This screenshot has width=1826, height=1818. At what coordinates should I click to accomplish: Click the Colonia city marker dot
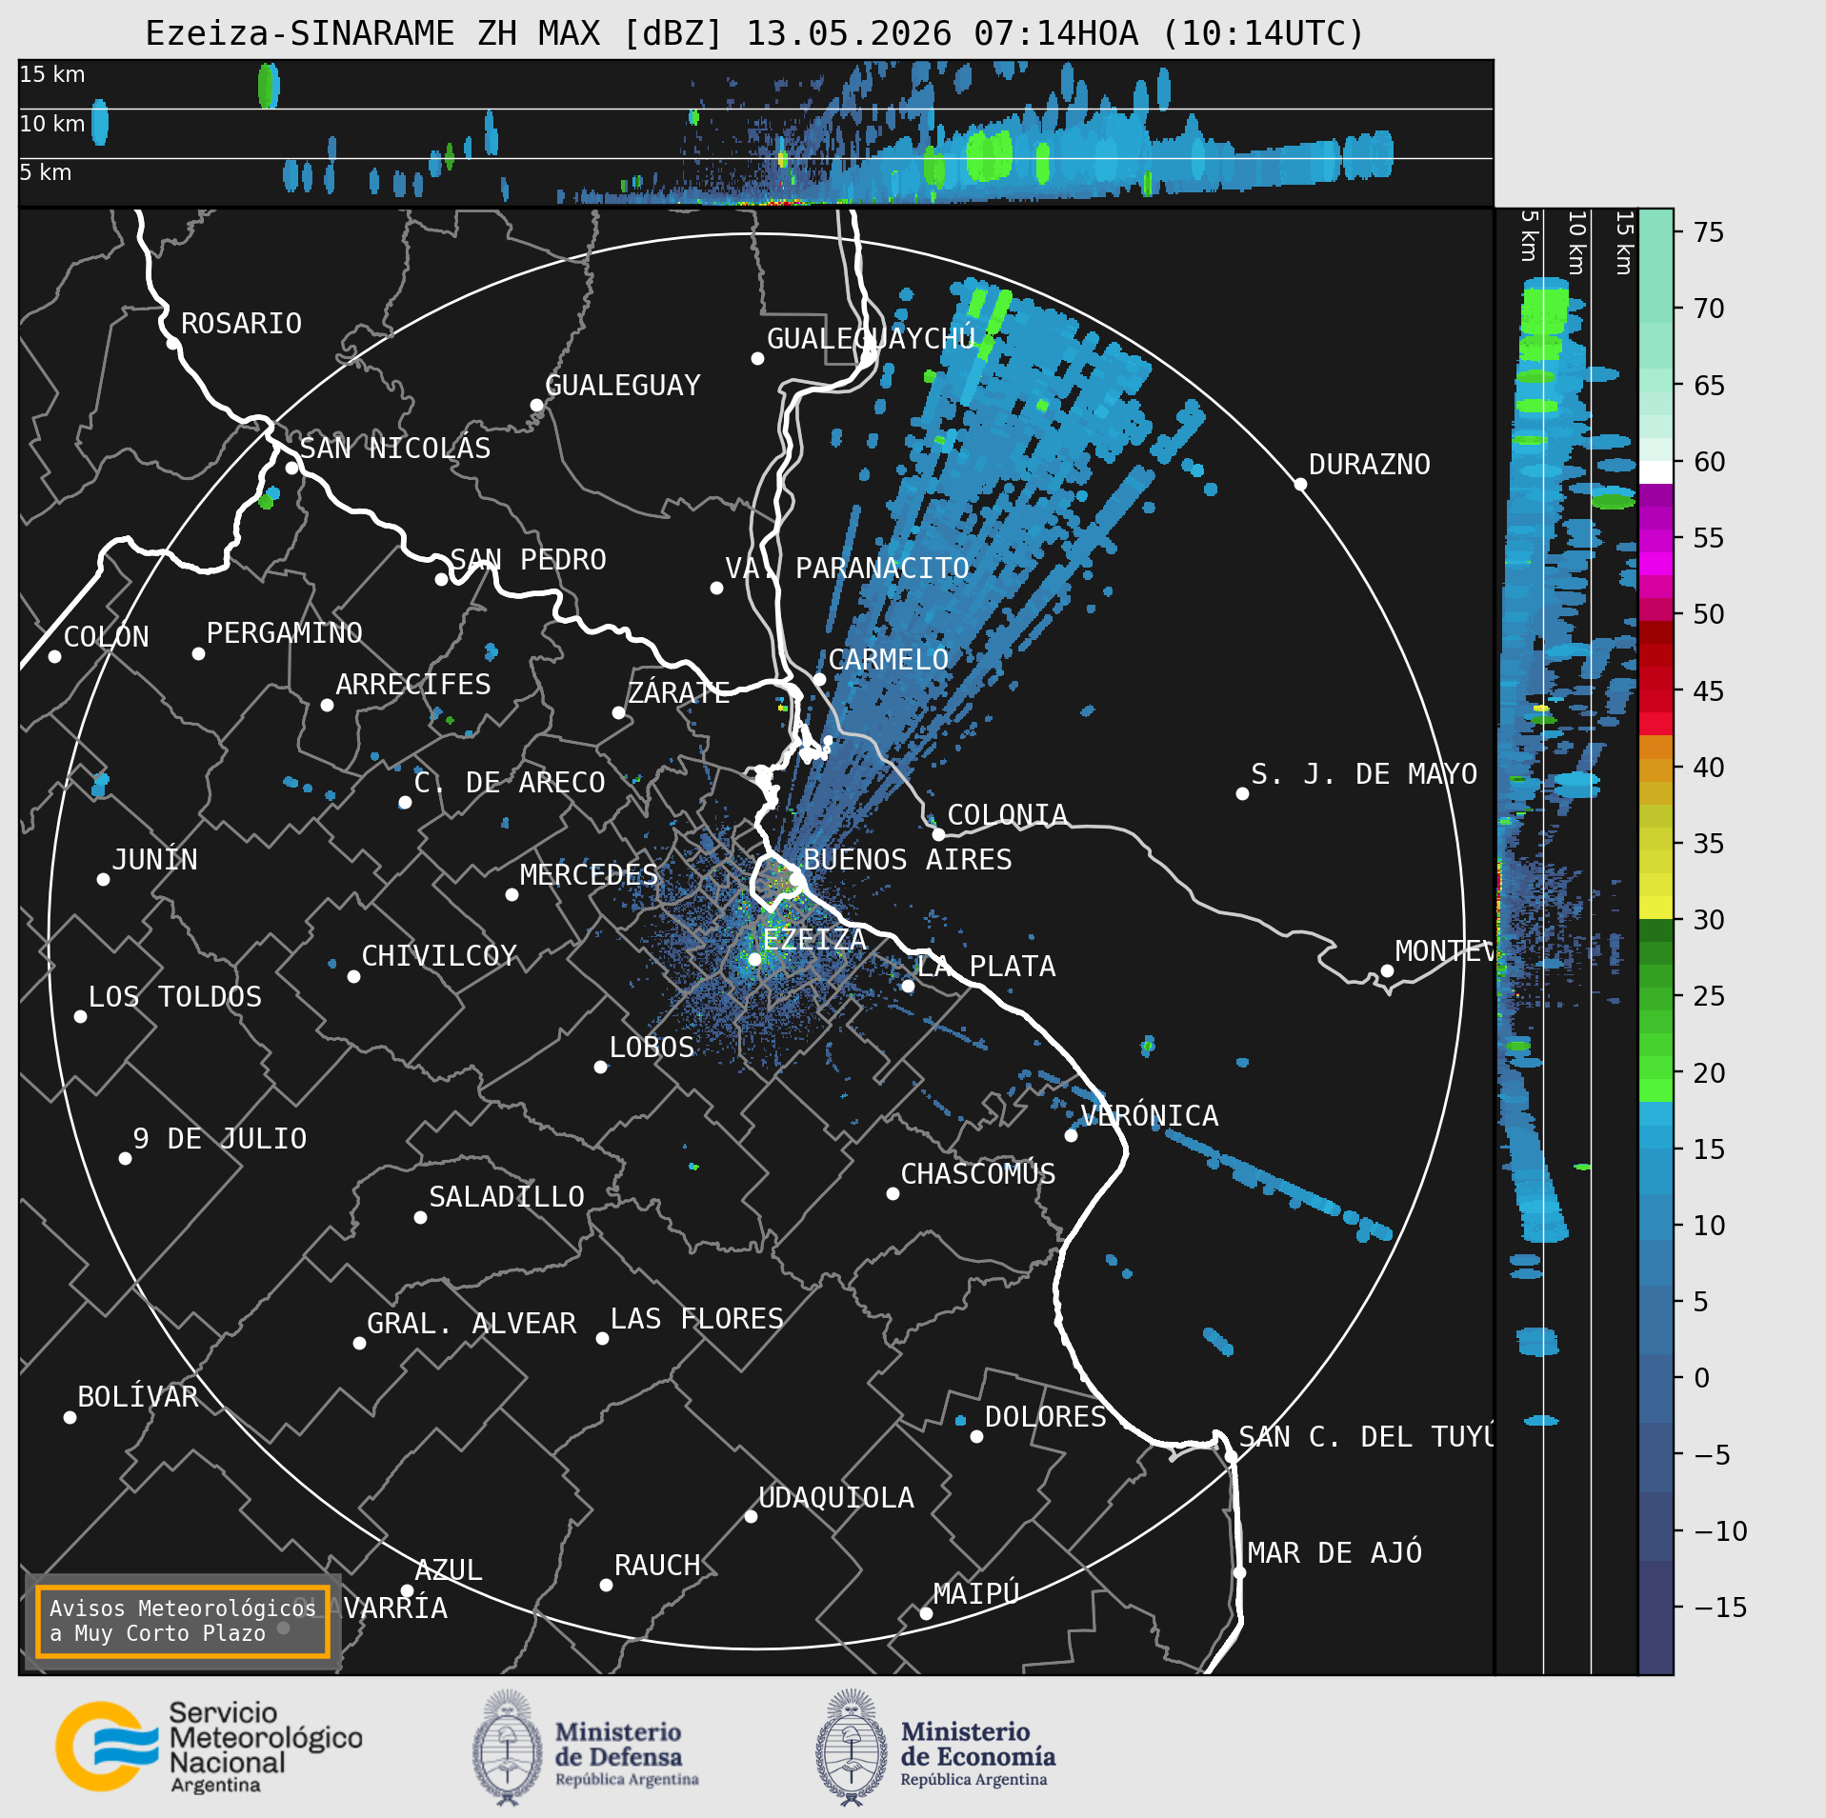click(938, 834)
